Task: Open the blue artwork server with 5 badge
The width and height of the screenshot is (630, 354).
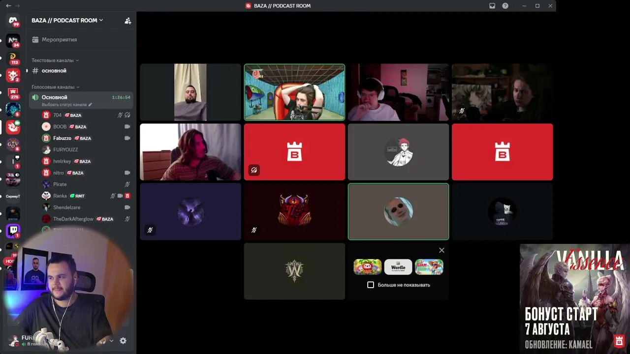Action: pos(13,110)
